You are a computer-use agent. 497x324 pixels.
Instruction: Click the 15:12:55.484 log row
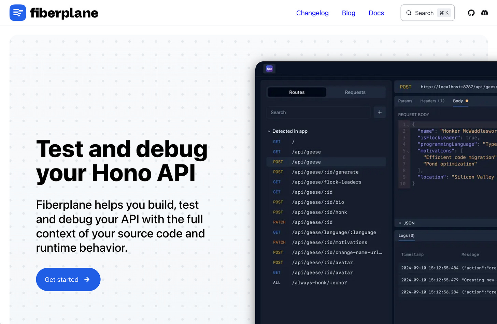[x=448, y=268]
